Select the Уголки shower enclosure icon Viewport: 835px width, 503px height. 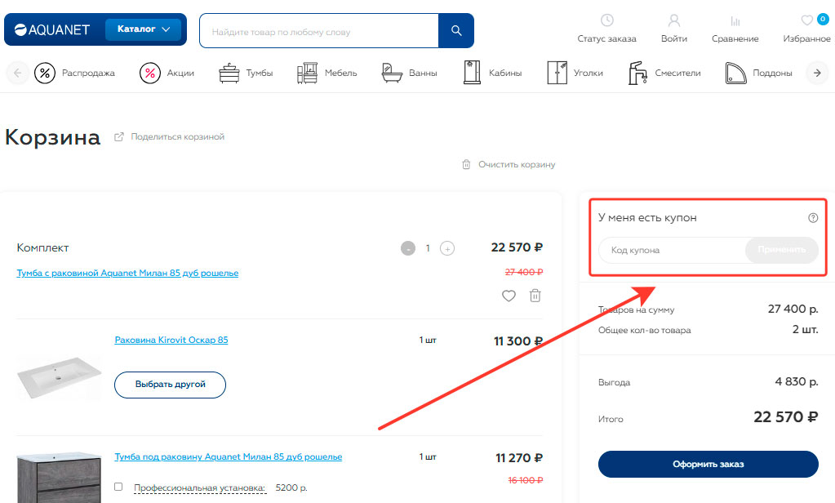557,73
